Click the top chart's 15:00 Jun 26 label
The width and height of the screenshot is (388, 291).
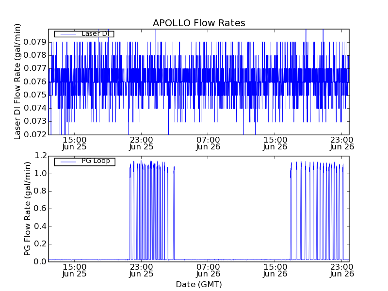point(275,143)
